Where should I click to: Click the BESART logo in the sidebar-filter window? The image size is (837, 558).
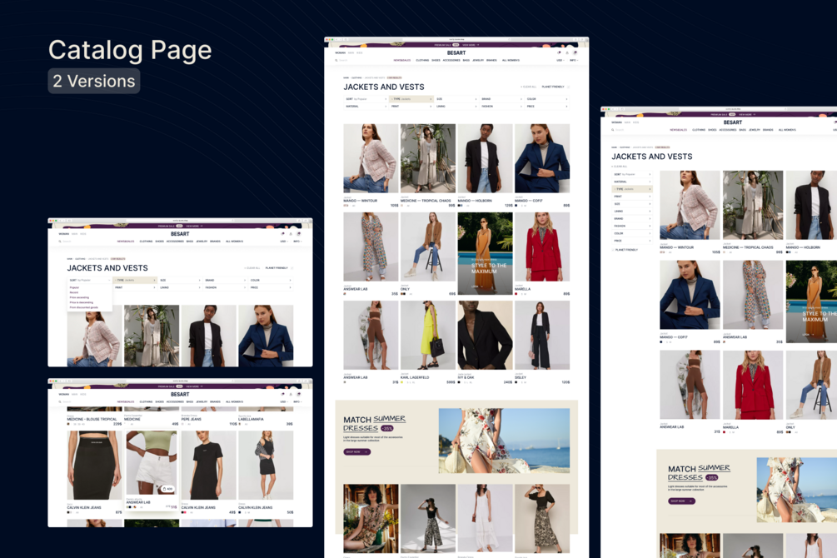(x=733, y=122)
